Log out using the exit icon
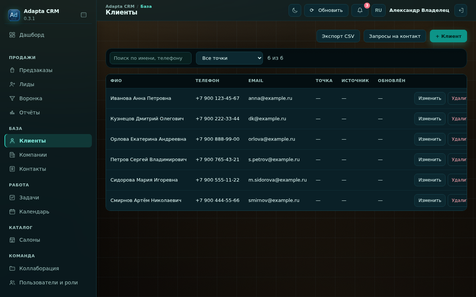The image size is (476, 297). point(461,10)
